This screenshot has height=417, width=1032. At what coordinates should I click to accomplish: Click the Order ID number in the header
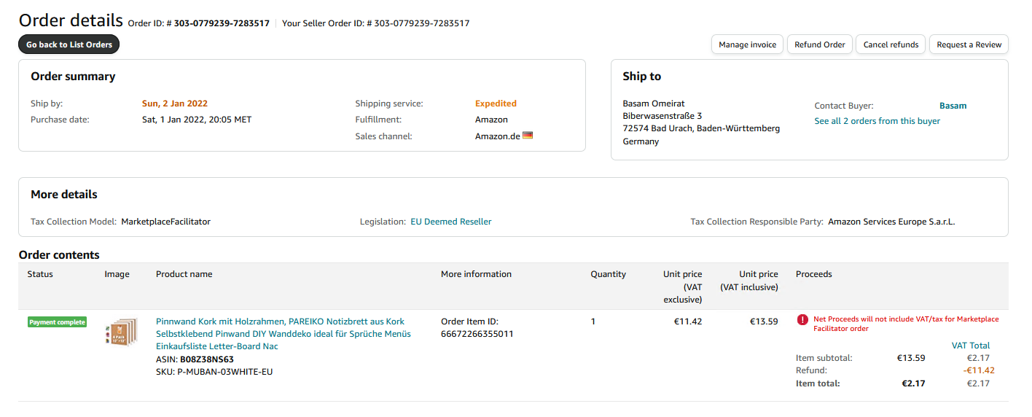click(x=221, y=23)
